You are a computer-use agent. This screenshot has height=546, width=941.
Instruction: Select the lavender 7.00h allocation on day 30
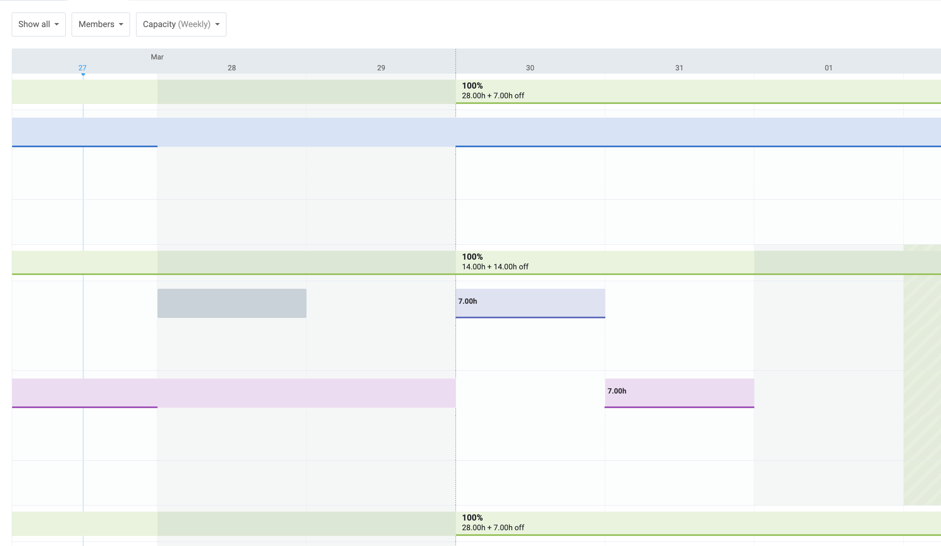530,303
